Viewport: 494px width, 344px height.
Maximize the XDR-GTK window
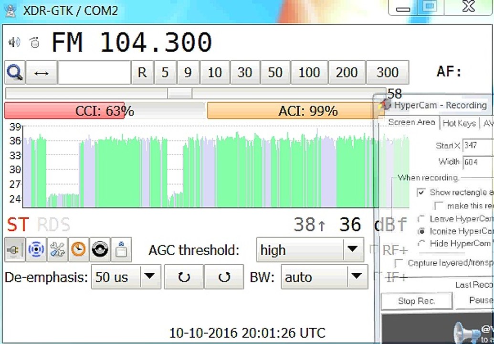pyautogui.click(x=431, y=7)
